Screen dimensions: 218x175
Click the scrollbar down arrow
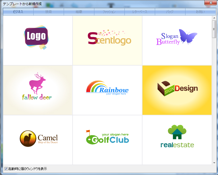[214, 163]
